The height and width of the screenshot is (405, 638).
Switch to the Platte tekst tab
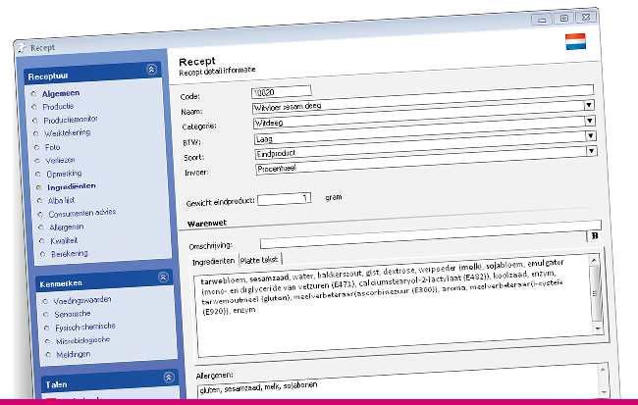[x=259, y=260]
